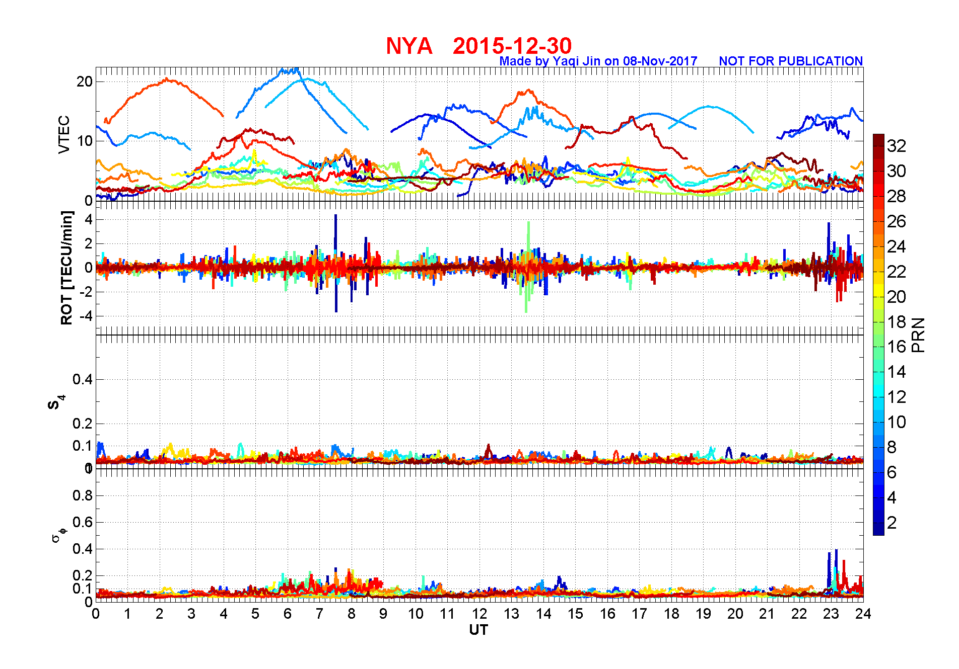
Task: Click the ROT [TECU/min] axis label
Action: pyautogui.click(x=66, y=268)
